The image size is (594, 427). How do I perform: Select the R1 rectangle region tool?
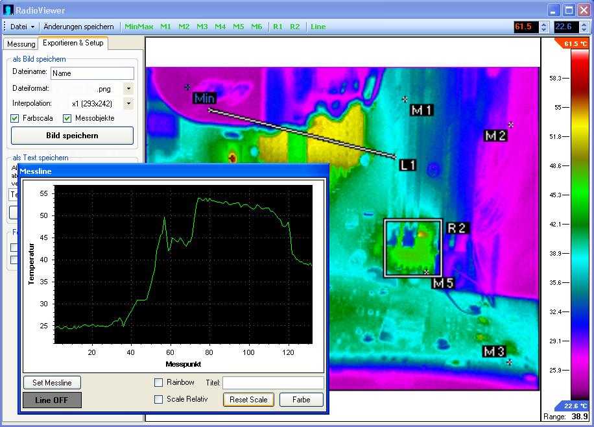278,27
